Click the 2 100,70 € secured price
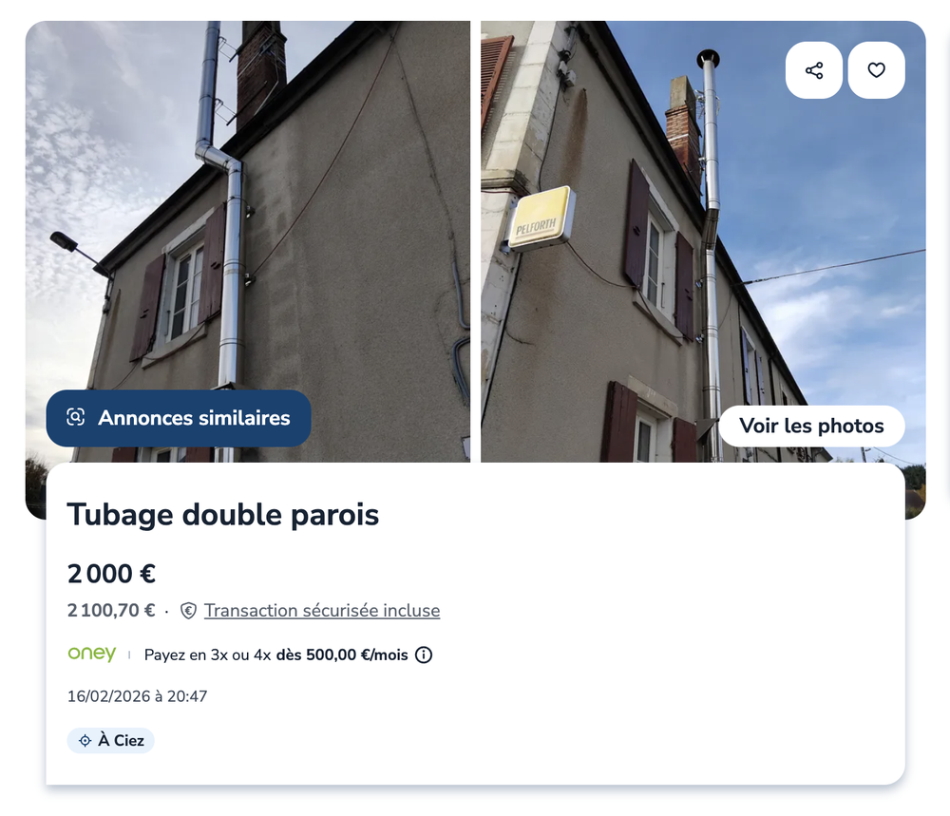950x816 pixels. tap(111, 611)
